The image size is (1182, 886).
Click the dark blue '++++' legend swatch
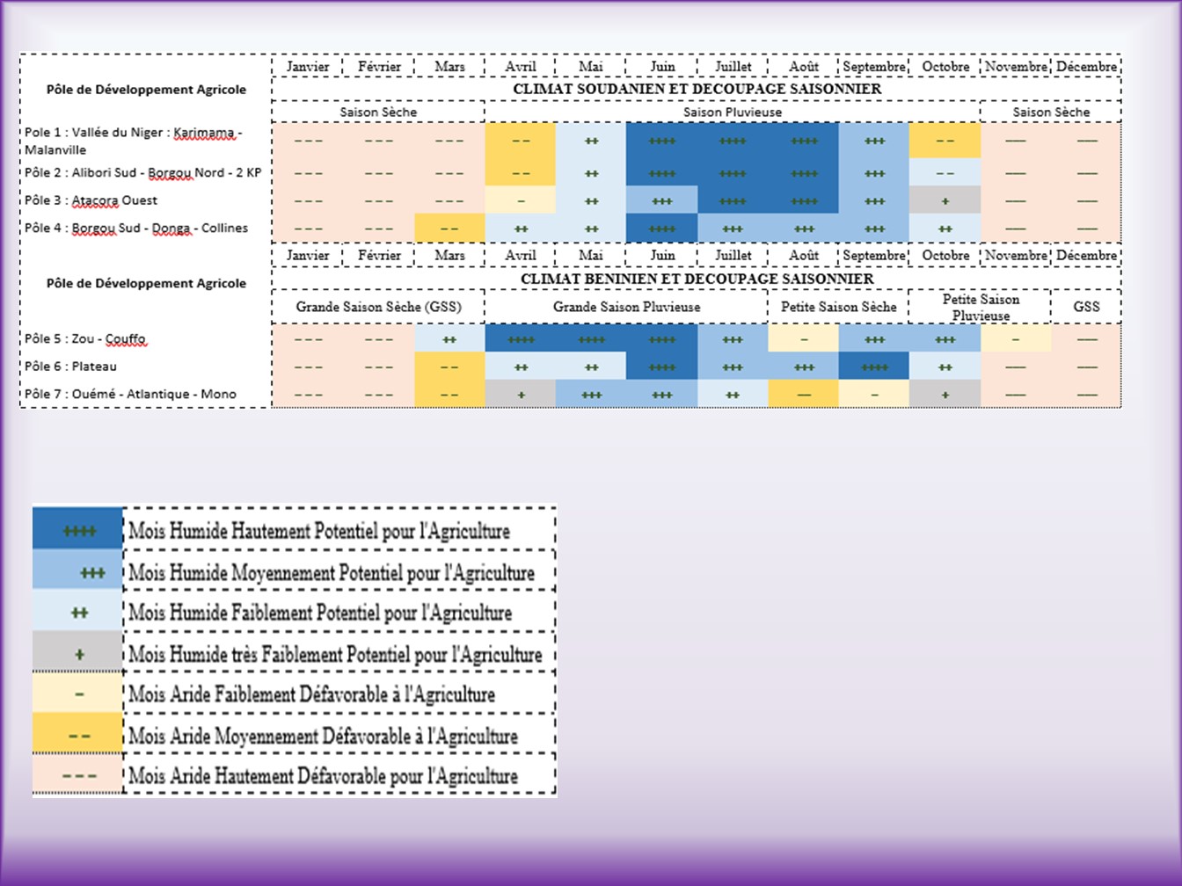pos(77,528)
